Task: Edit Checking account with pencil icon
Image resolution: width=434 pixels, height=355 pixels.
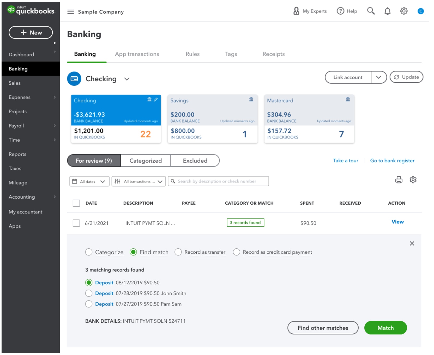Action: point(156,100)
